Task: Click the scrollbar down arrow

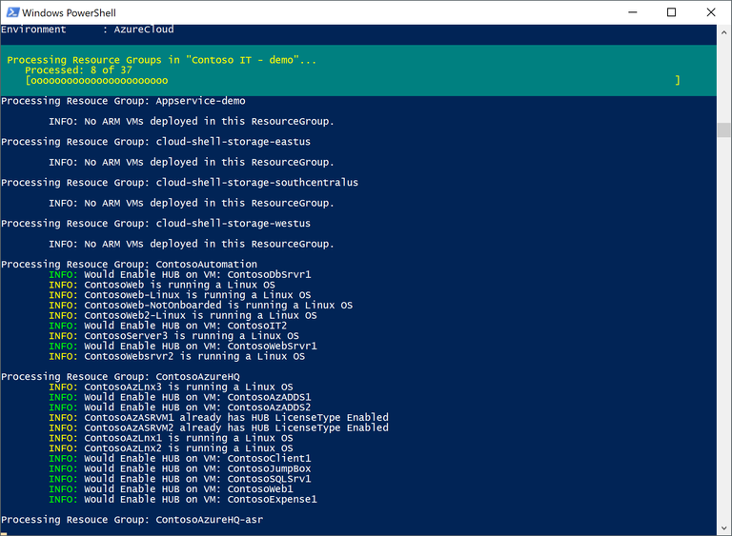Action: [x=723, y=528]
